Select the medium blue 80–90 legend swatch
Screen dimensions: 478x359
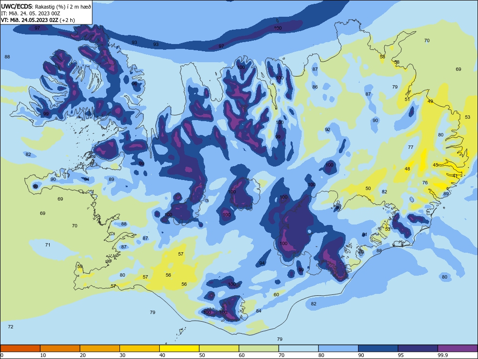[x=338, y=348]
